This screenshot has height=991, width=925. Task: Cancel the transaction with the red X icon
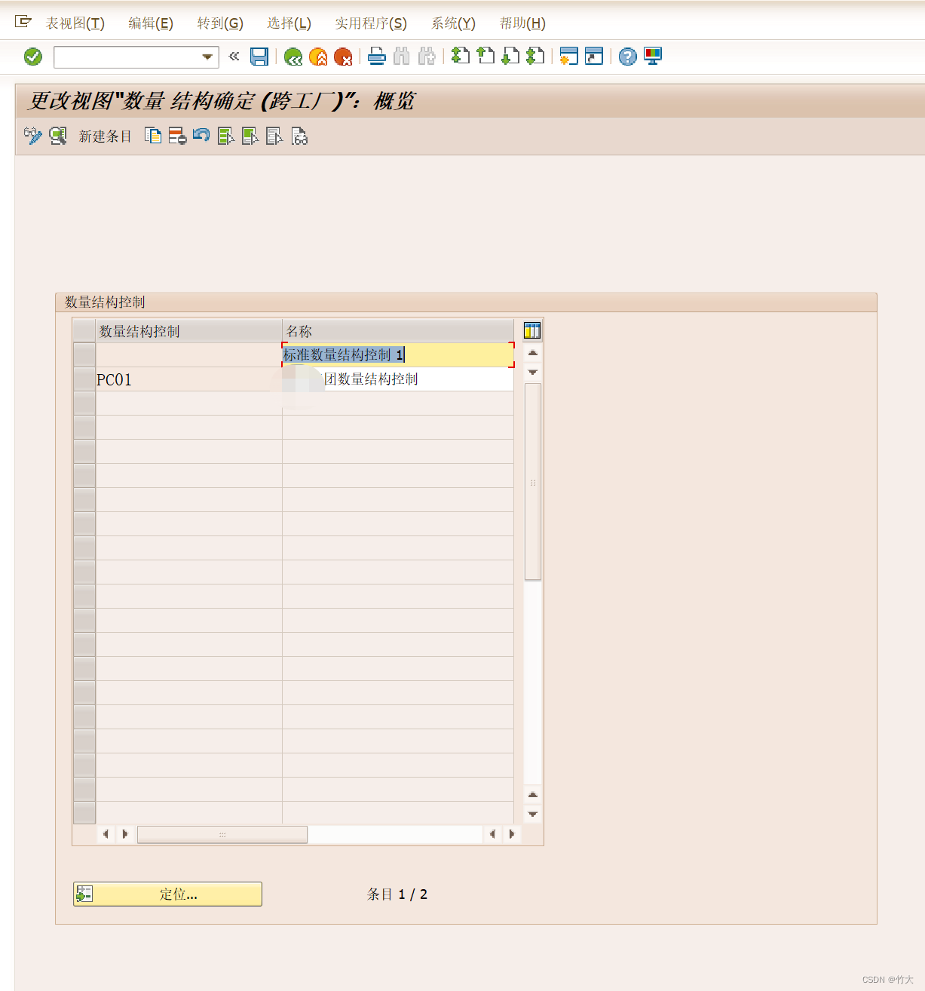[x=344, y=57]
